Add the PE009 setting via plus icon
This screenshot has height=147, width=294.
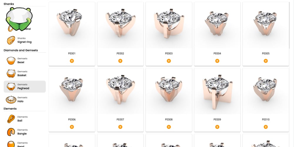tap(217, 127)
